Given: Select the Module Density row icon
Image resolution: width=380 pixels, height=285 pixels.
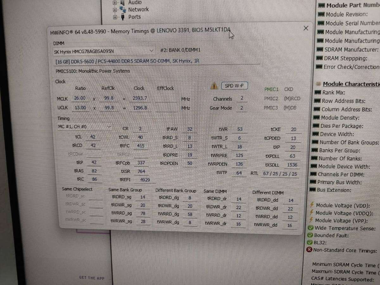Looking at the screenshot, I should (x=317, y=117).
